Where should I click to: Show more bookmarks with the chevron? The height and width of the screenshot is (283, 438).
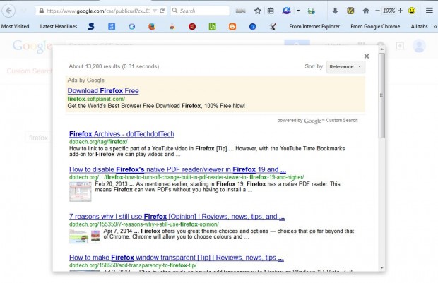click(434, 27)
